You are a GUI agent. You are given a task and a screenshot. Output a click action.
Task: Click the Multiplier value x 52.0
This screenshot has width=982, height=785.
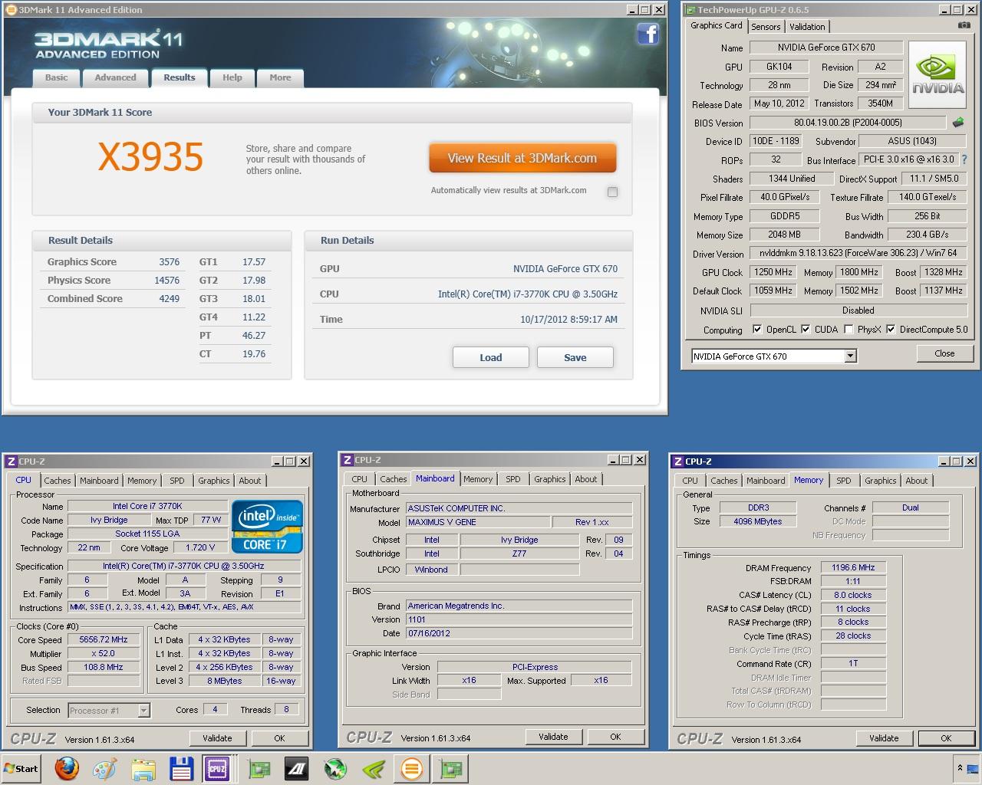pyautogui.click(x=104, y=654)
